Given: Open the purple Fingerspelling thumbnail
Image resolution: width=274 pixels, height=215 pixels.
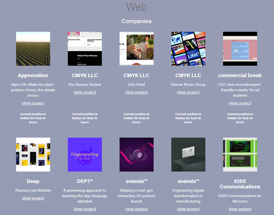Looking at the screenshot, I should coord(85,154).
